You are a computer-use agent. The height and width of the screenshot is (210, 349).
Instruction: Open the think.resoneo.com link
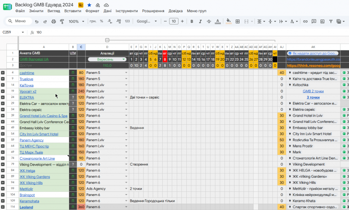point(314,66)
